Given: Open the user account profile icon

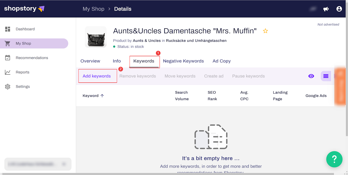Looking at the screenshot, I should [339, 9].
